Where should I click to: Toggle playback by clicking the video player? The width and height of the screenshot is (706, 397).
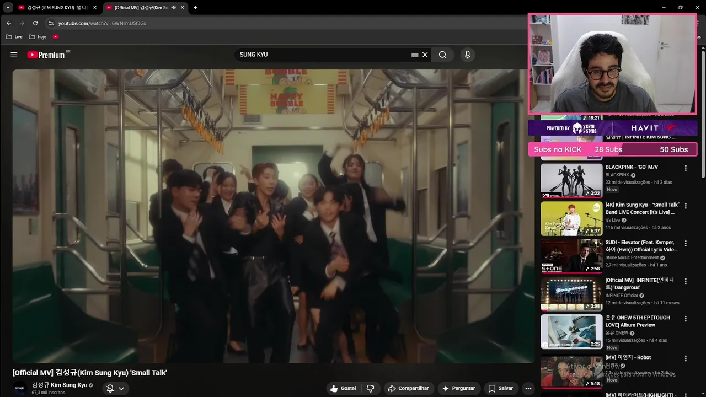(x=274, y=216)
